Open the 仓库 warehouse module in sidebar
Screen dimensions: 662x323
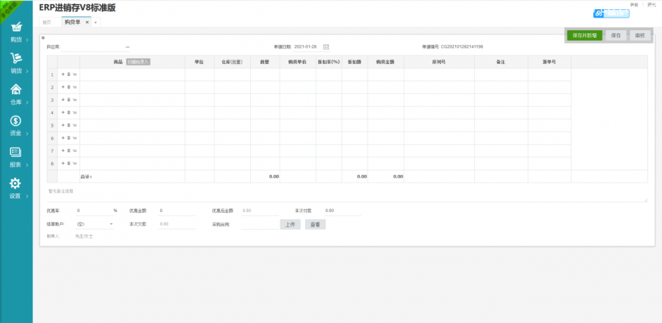point(16,94)
